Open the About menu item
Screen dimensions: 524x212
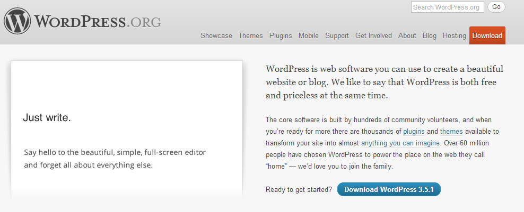pos(407,36)
